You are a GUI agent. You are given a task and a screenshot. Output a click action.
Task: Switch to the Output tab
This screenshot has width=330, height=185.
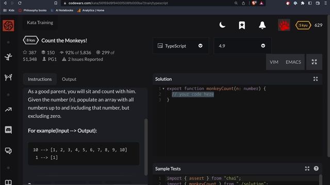point(69,79)
